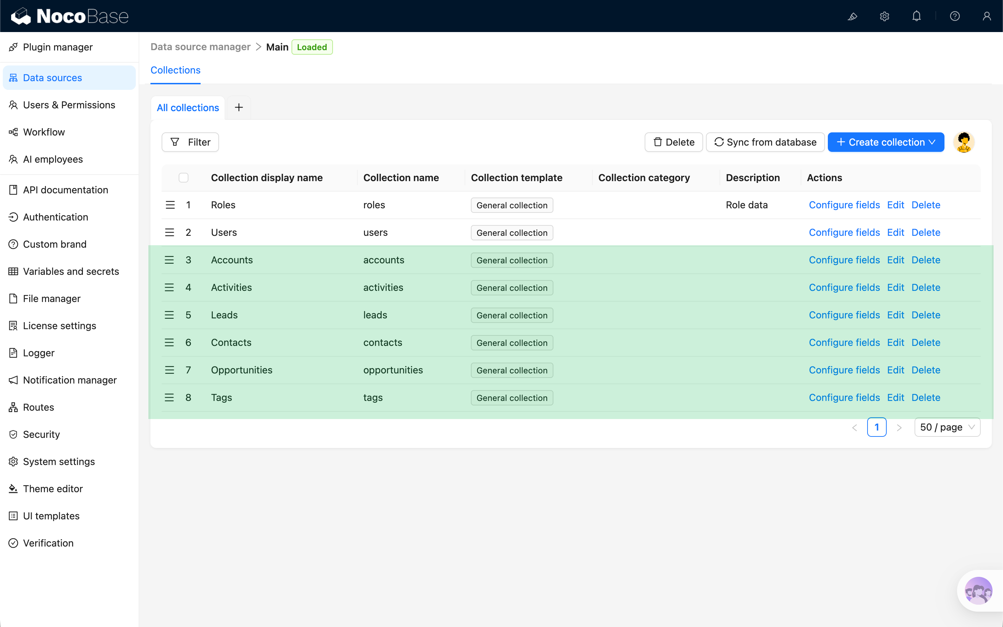The width and height of the screenshot is (1003, 627).
Task: Click the page number input field
Action: click(x=877, y=427)
